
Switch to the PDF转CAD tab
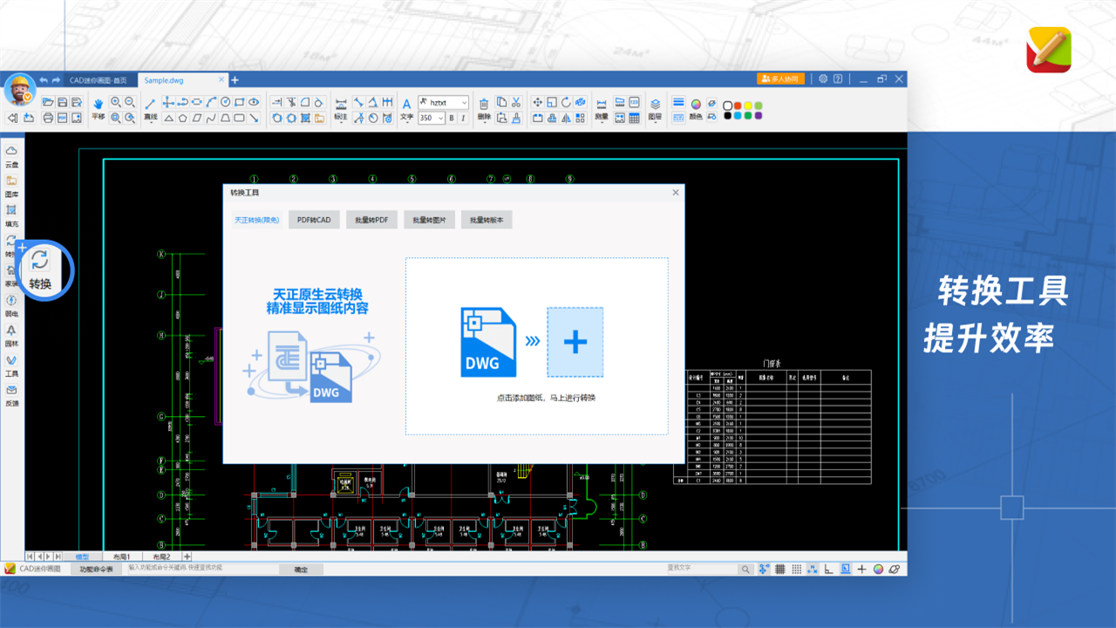pos(314,221)
